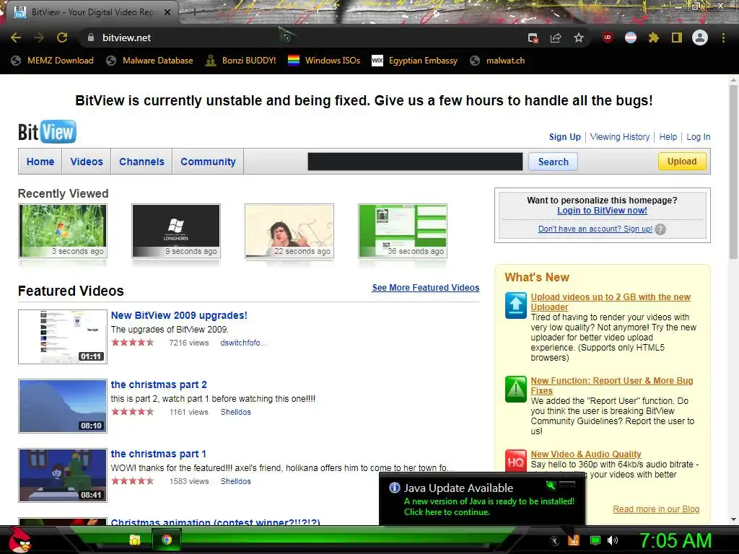Click the green monitor tray icon
Viewport: 739px width, 554px height.
click(x=595, y=540)
